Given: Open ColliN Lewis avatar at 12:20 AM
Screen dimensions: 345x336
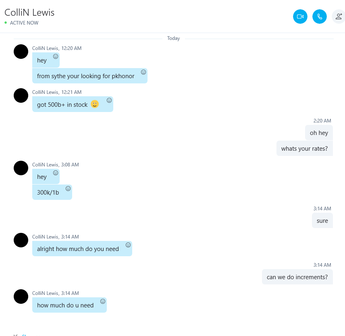Looking at the screenshot, I should [21, 52].
